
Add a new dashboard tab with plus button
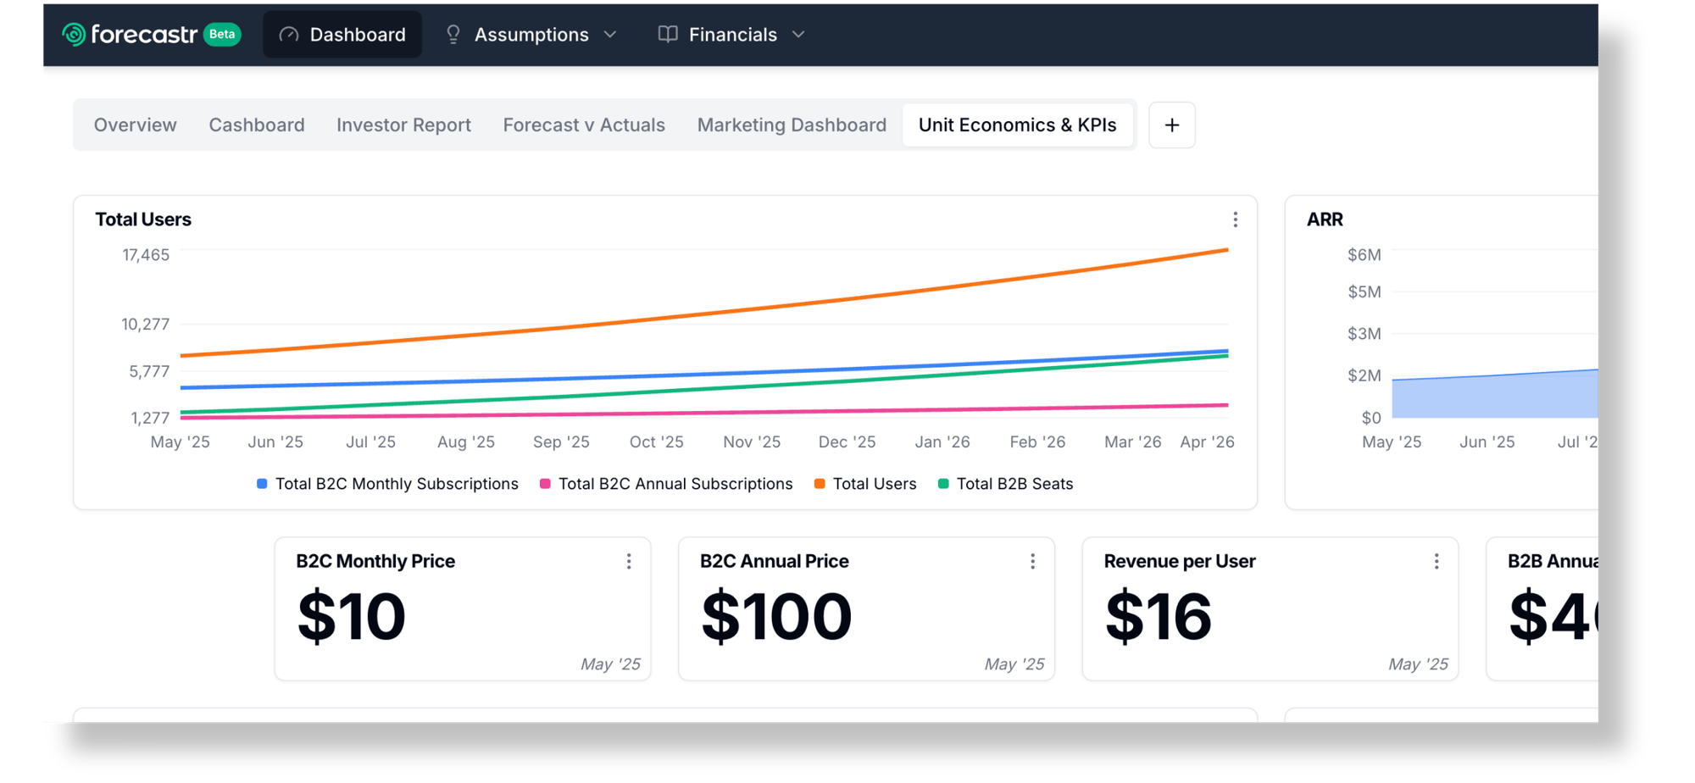coord(1172,125)
